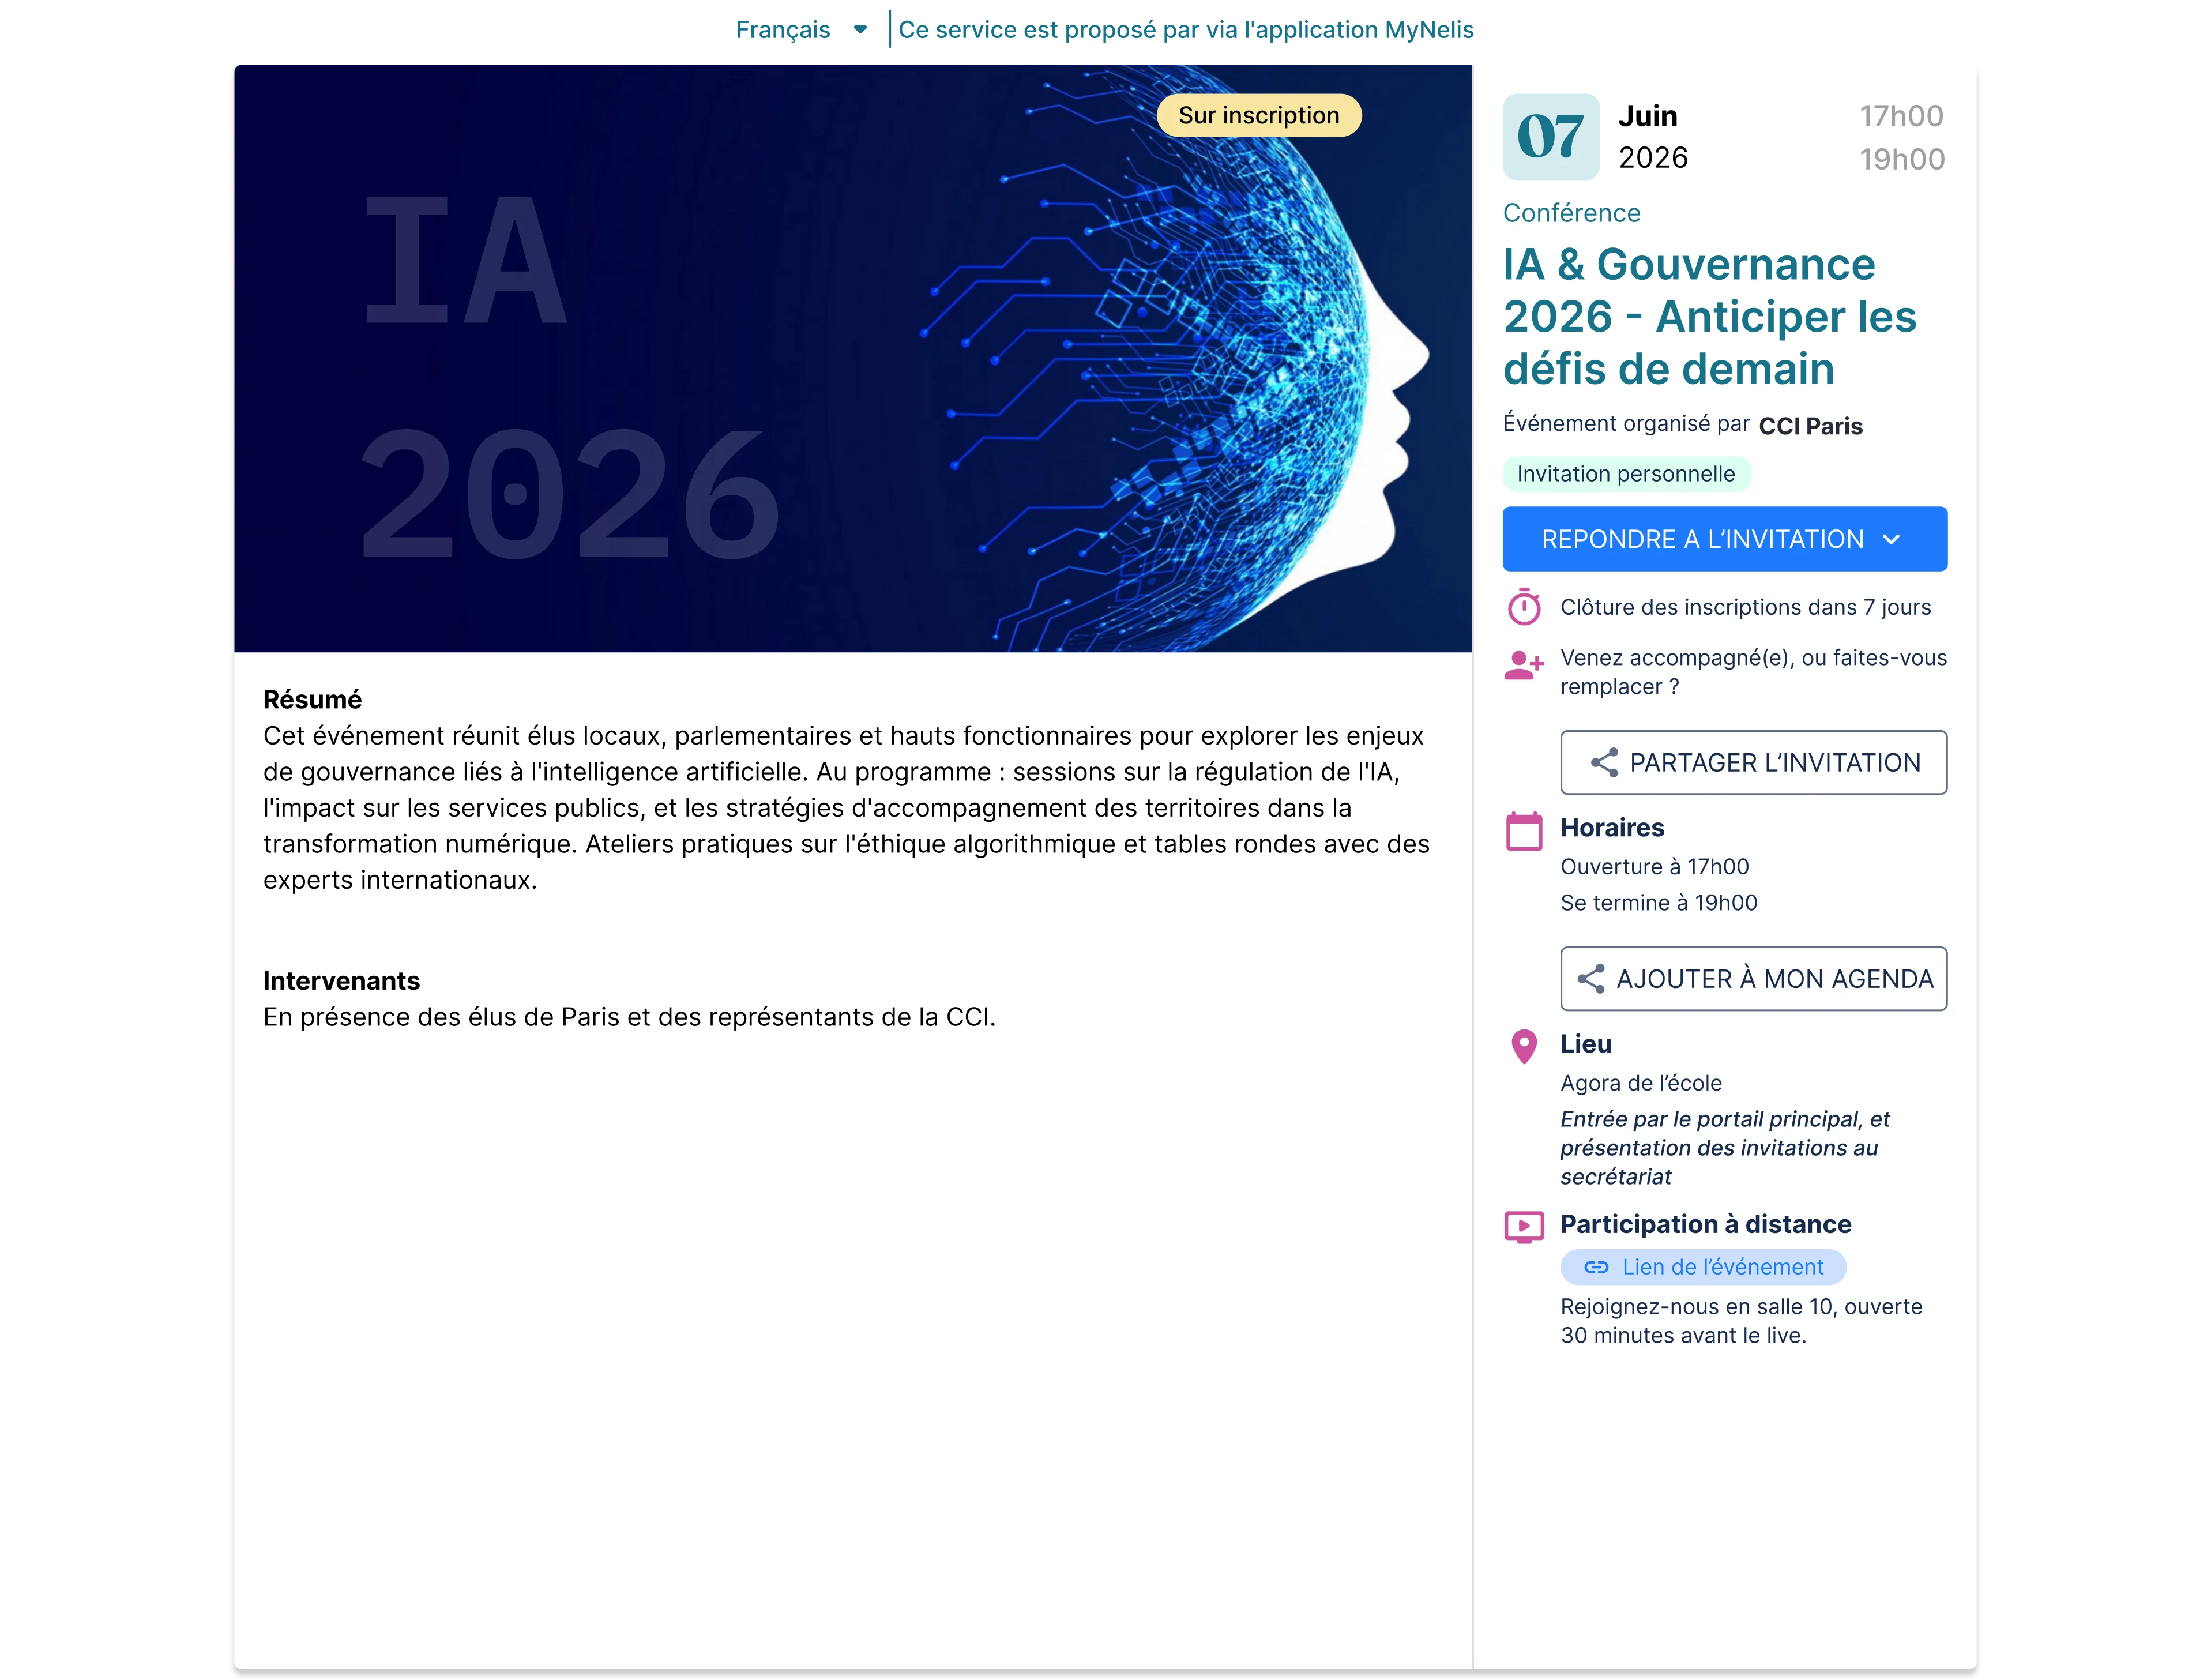Click 'Venez accompagné(e), ou faites-vous remplacer ?'
Viewport: 2211px width, 1680px height.
point(1753,671)
